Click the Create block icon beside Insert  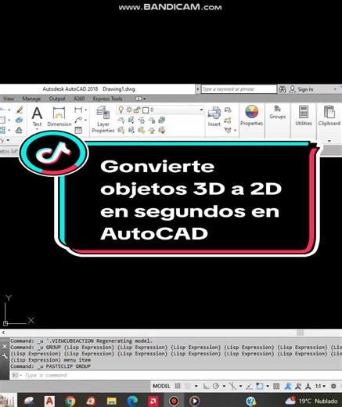[x=228, y=110]
